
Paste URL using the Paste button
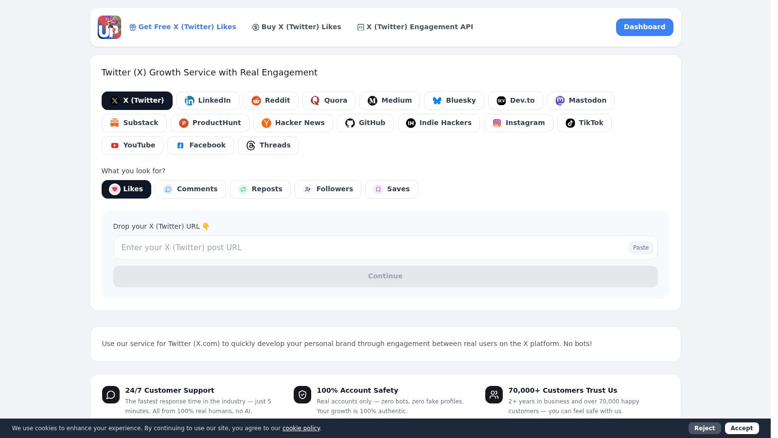point(641,248)
